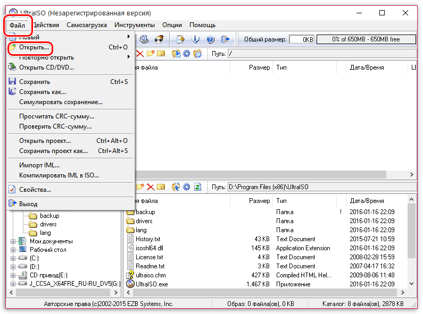Open the Помощь menu
423x314 pixels.
(x=202, y=25)
